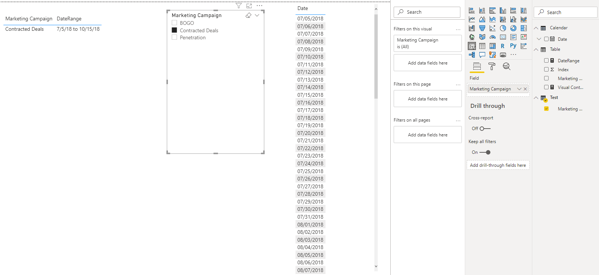Choose the gauge visualization icon
This screenshot has width=599, height=275.
click(493, 37)
